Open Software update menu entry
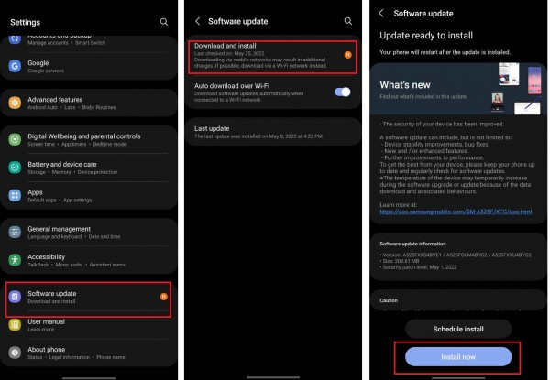Viewport: 550px width, 380px height. click(x=88, y=297)
